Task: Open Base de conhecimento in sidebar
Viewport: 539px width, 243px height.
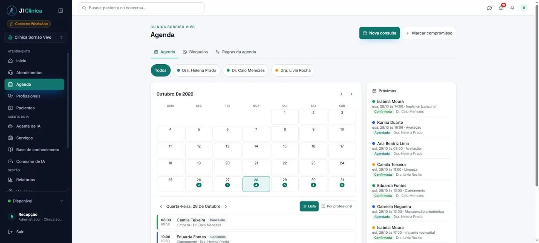Action: [34, 150]
